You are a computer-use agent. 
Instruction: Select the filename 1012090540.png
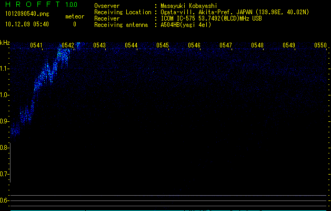click(27, 14)
